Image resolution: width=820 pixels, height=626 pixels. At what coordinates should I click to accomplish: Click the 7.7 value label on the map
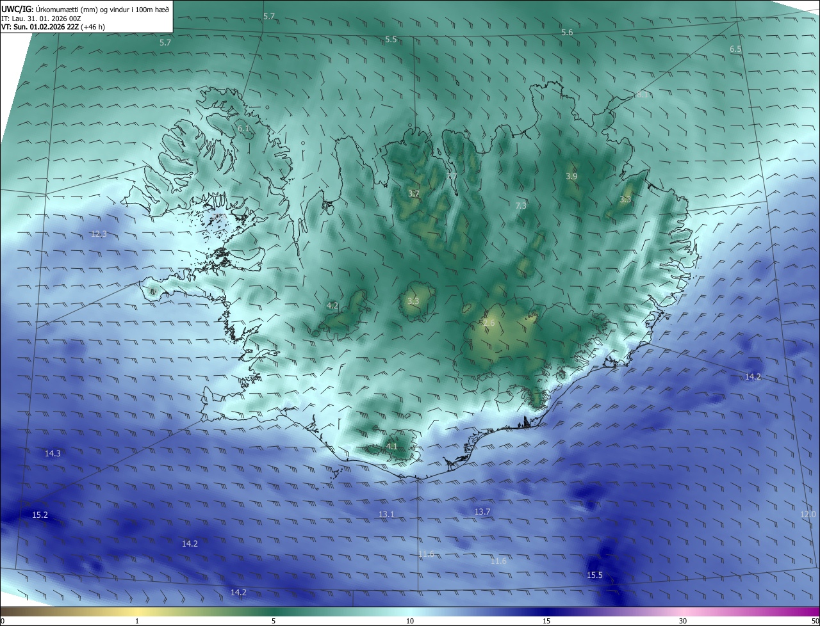pyautogui.click(x=452, y=176)
